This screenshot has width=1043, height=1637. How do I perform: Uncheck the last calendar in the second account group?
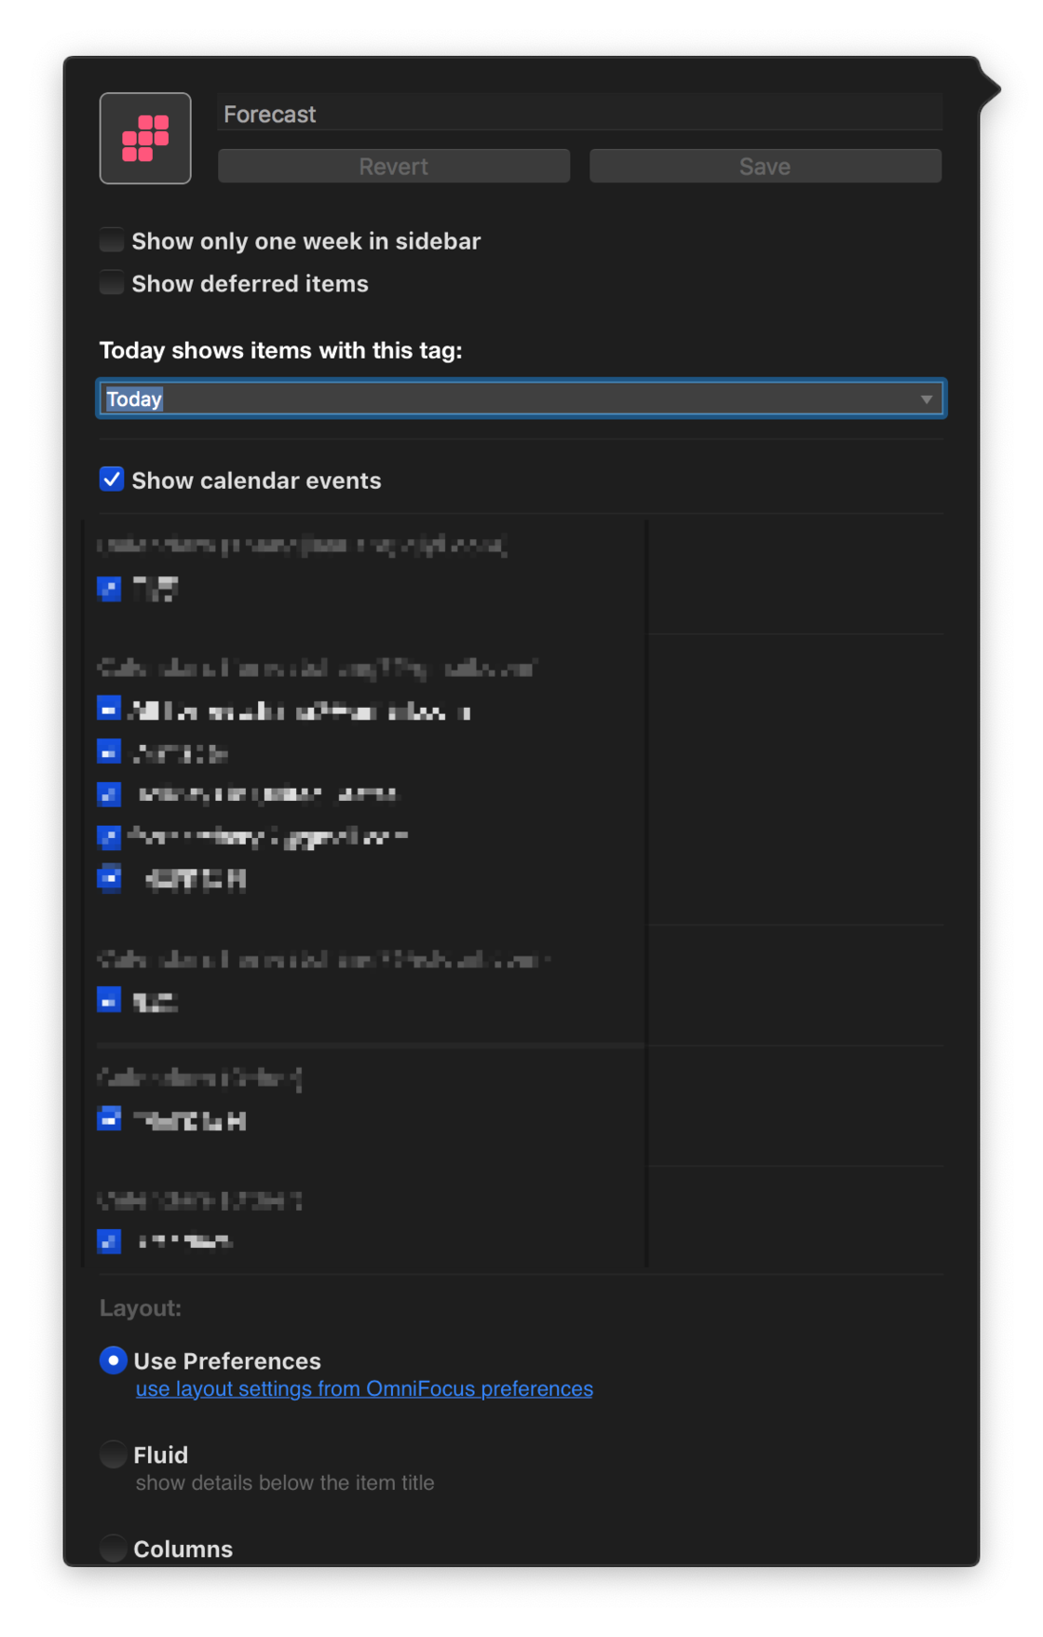pos(109,878)
